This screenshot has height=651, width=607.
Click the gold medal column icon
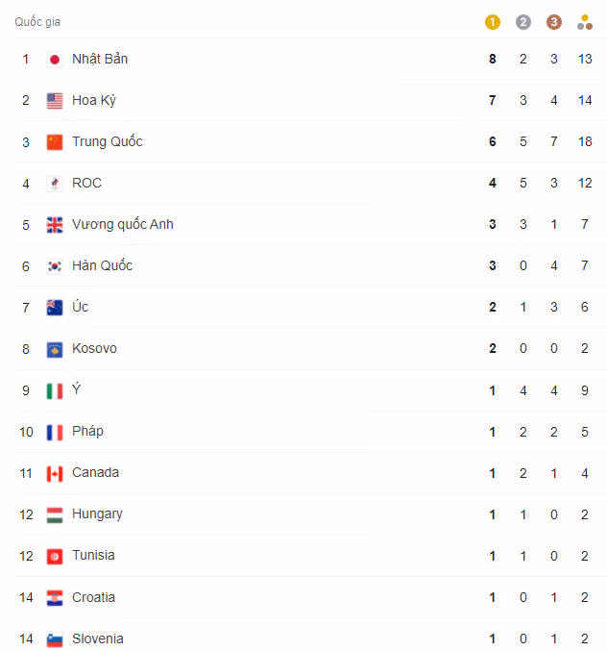tap(492, 22)
